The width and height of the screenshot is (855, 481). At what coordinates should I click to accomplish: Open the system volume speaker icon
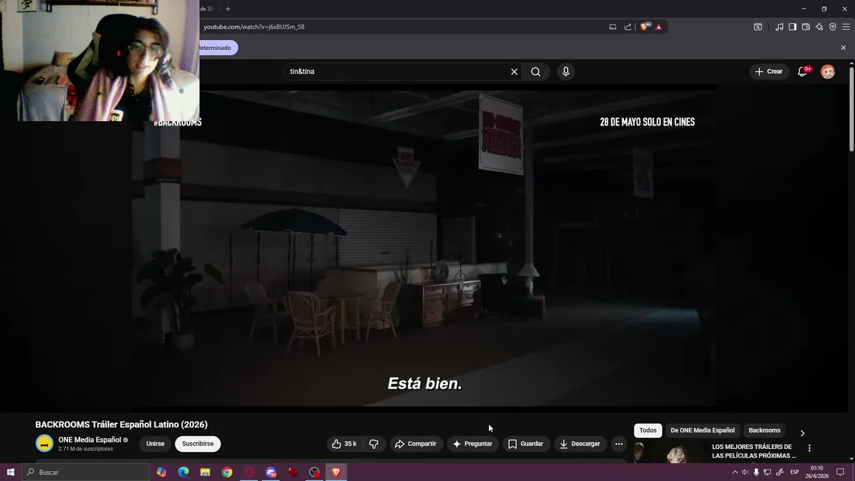pos(745,472)
